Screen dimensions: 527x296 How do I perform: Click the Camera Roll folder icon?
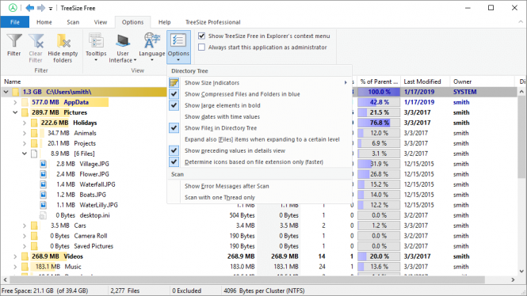(34, 236)
